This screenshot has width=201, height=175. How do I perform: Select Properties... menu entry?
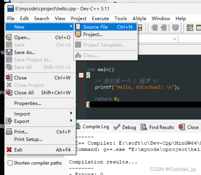tap(40, 103)
